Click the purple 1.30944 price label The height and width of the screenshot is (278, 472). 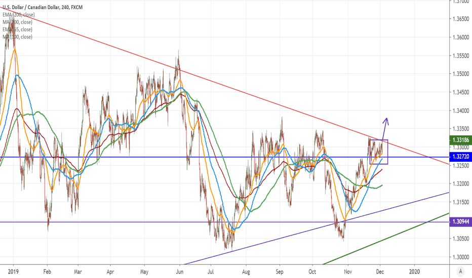(460, 222)
